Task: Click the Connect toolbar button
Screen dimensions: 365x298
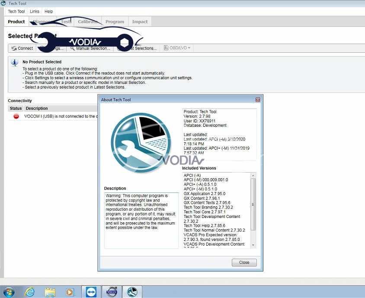Action: pos(22,48)
